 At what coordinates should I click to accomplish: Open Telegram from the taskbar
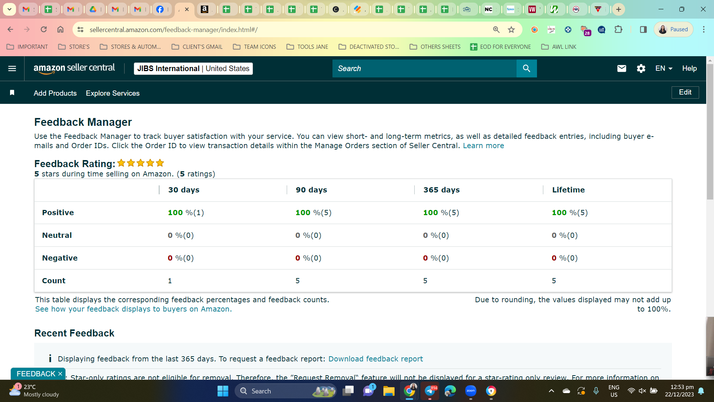[430, 391]
